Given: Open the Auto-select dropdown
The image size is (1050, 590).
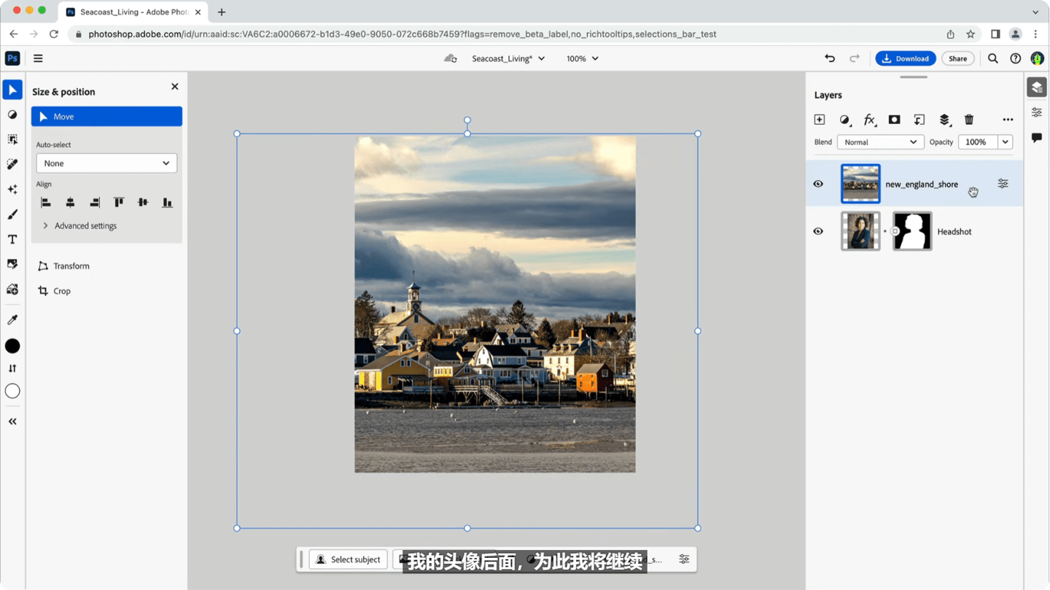Looking at the screenshot, I should [x=106, y=163].
